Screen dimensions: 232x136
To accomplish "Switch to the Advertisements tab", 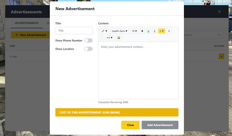I will click(27, 23).
